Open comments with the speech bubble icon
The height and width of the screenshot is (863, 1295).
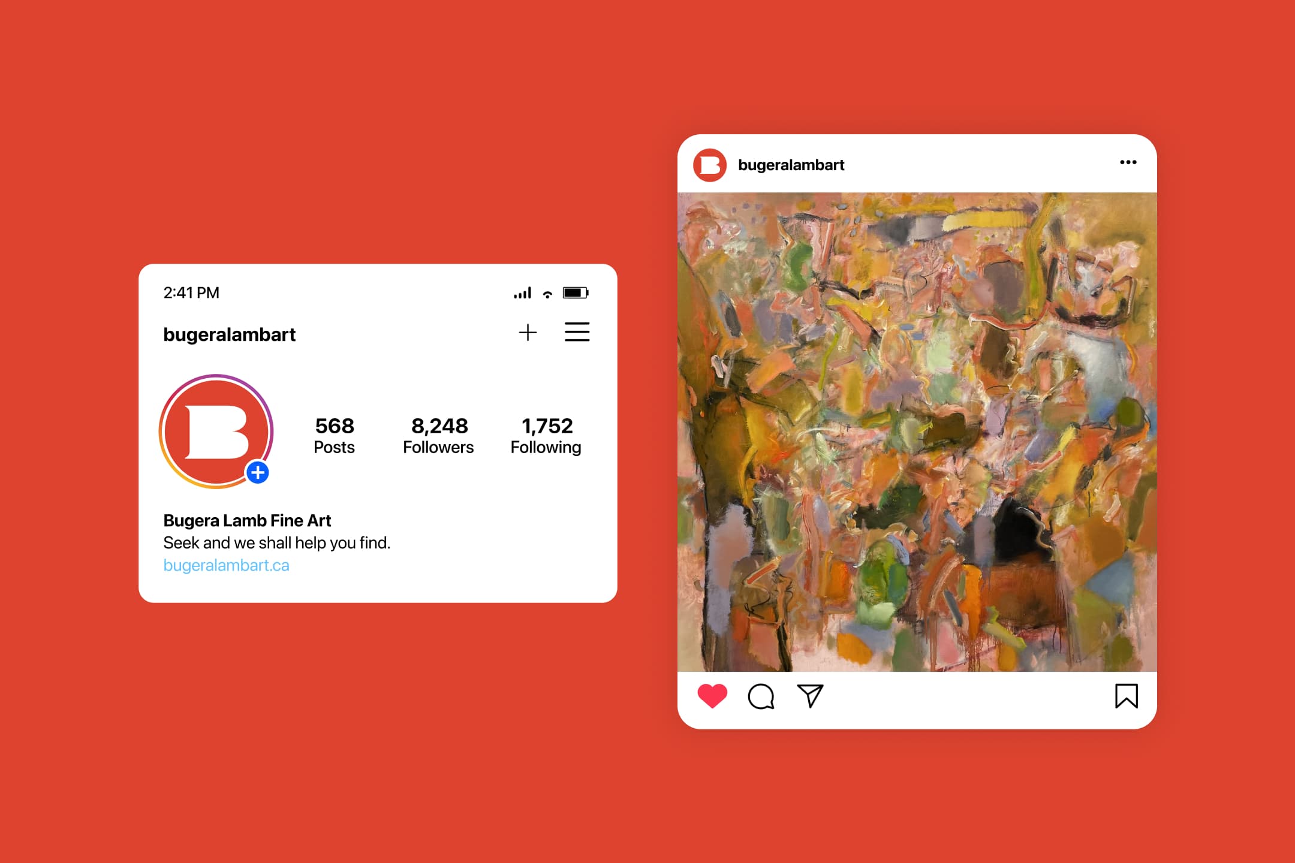click(761, 696)
